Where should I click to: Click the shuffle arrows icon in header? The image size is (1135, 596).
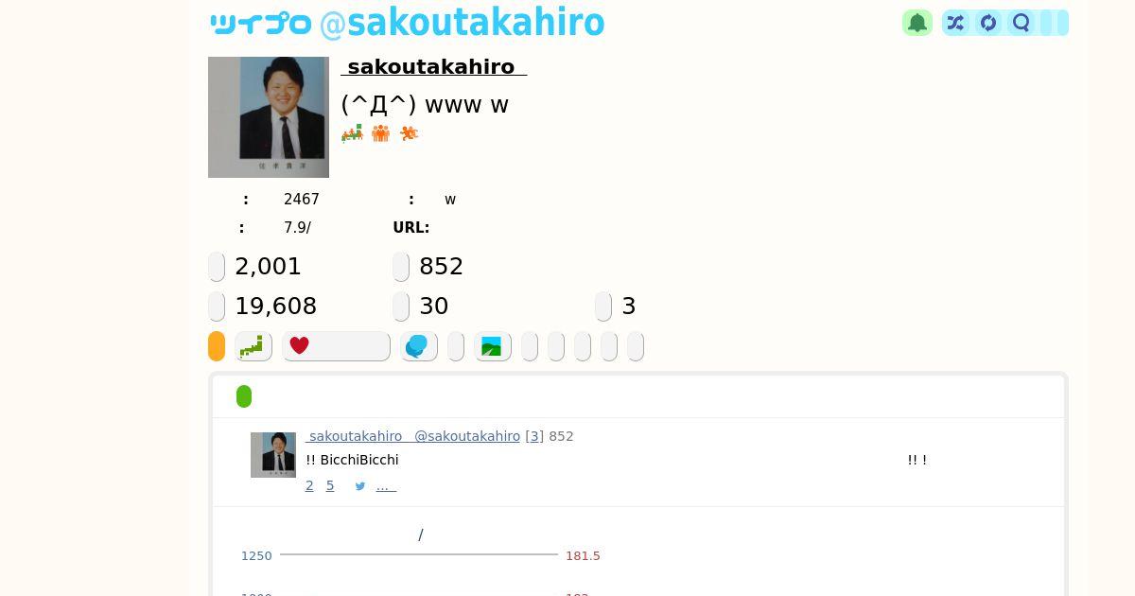tap(955, 23)
